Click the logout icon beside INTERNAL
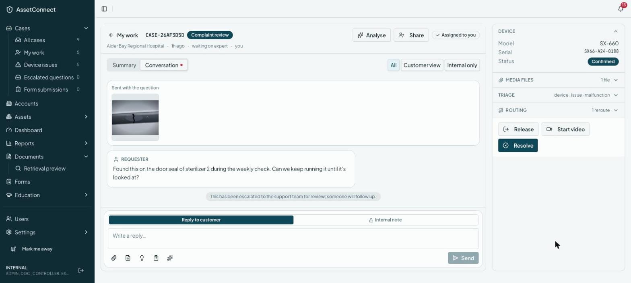The height and width of the screenshot is (283, 631). click(81, 271)
